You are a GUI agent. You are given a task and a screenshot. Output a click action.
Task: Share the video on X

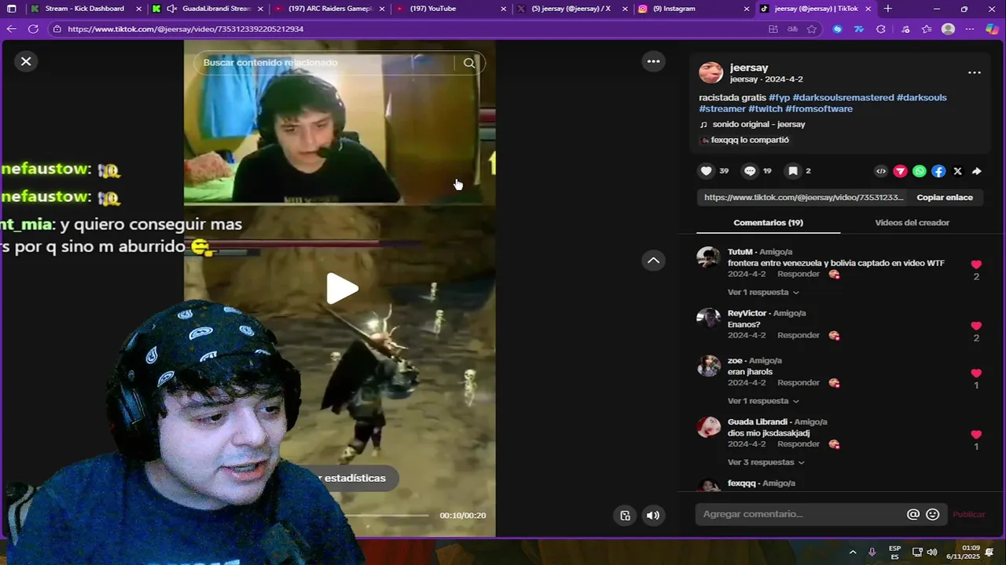[x=957, y=171]
